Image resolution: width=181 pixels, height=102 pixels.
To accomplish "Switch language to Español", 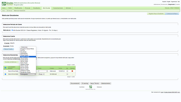I will 164,2.
